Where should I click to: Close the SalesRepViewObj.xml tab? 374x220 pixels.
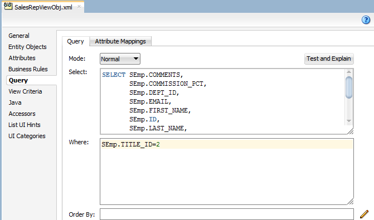coord(79,7)
